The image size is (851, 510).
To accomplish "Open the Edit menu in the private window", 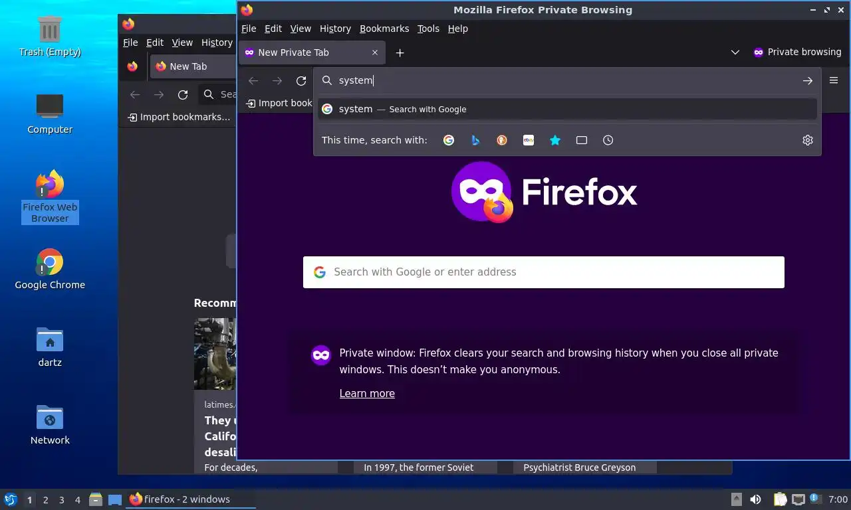I will [x=273, y=29].
